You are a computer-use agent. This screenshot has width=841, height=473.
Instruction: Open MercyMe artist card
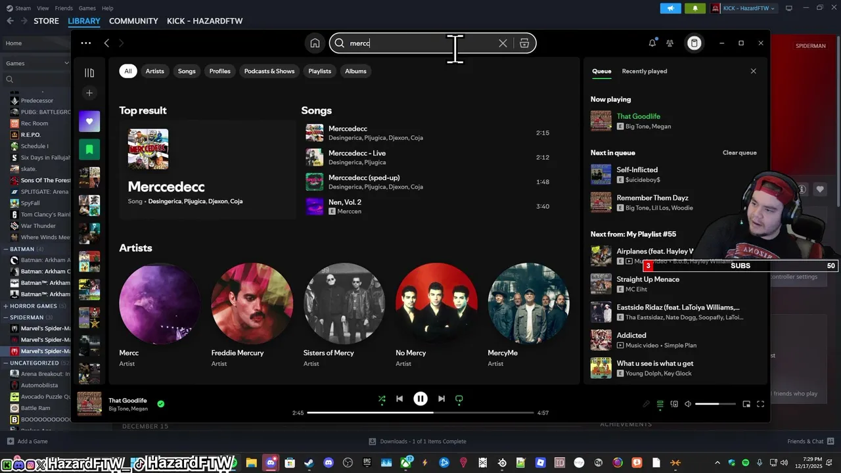[x=528, y=315]
